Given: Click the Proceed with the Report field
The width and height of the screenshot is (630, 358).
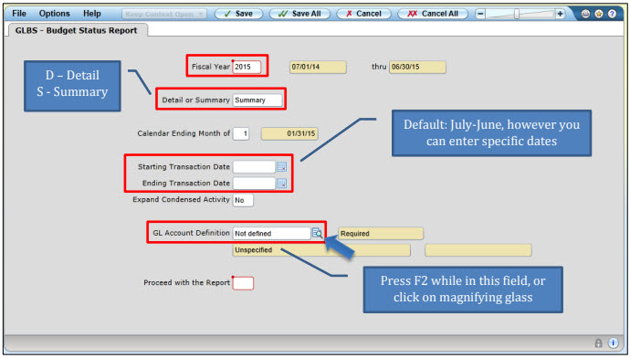Looking at the screenshot, I should [243, 283].
